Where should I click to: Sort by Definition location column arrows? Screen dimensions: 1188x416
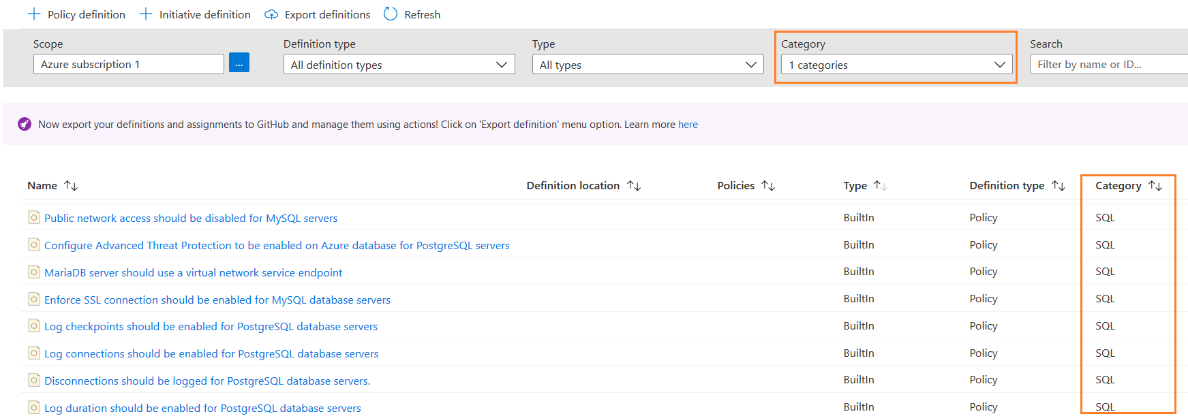(634, 185)
